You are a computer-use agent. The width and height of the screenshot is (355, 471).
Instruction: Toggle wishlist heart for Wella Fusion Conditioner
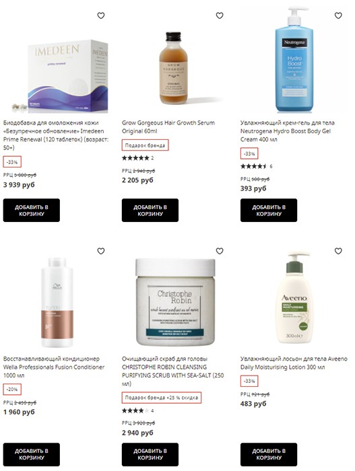pos(101,251)
